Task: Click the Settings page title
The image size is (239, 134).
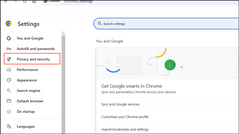Action: pyautogui.click(x=29, y=24)
